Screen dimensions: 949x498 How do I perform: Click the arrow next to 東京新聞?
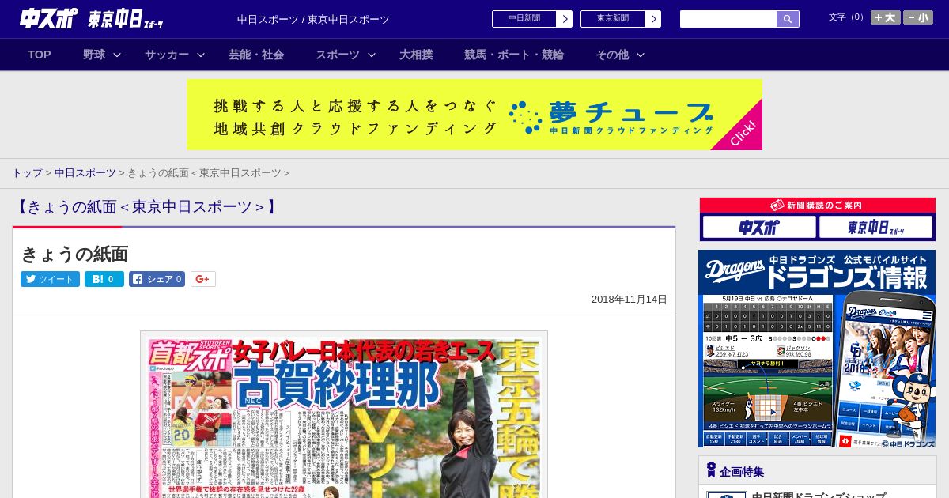(x=653, y=19)
